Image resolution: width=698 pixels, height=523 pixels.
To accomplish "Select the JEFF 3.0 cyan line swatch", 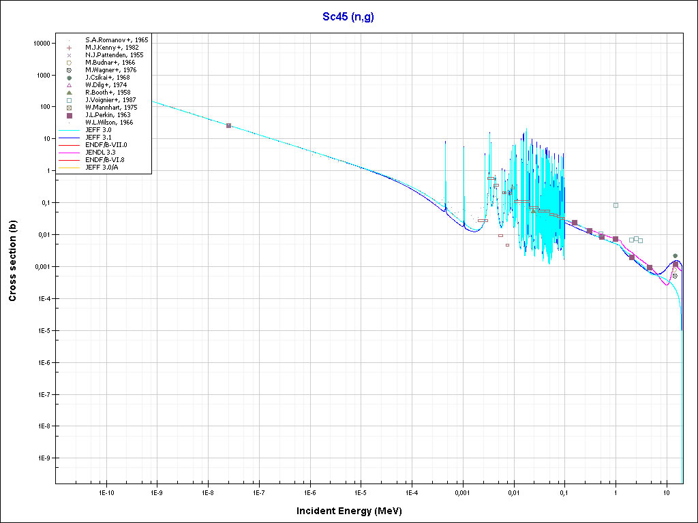I will tap(69, 130).
